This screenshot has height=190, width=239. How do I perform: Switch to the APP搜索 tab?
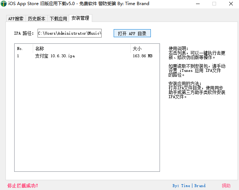[16, 19]
